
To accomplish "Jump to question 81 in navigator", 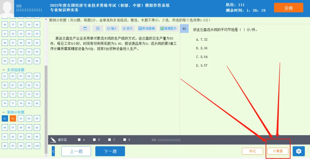I will pos(5,119).
